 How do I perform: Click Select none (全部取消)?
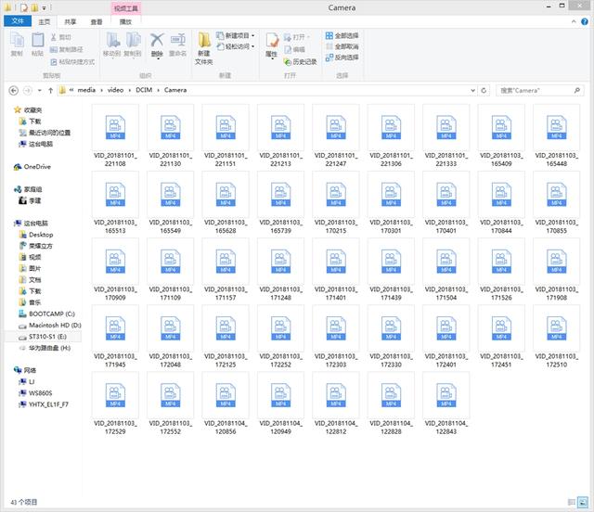point(342,46)
